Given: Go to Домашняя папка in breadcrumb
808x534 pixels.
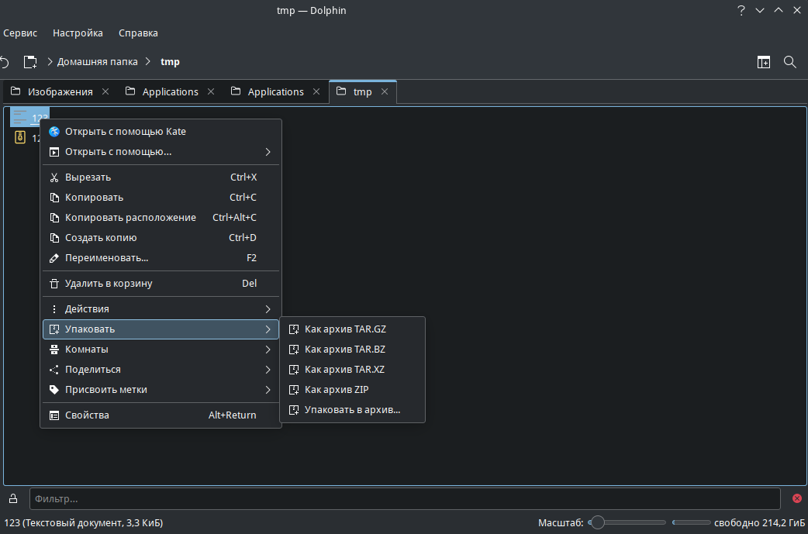Looking at the screenshot, I should point(97,62).
